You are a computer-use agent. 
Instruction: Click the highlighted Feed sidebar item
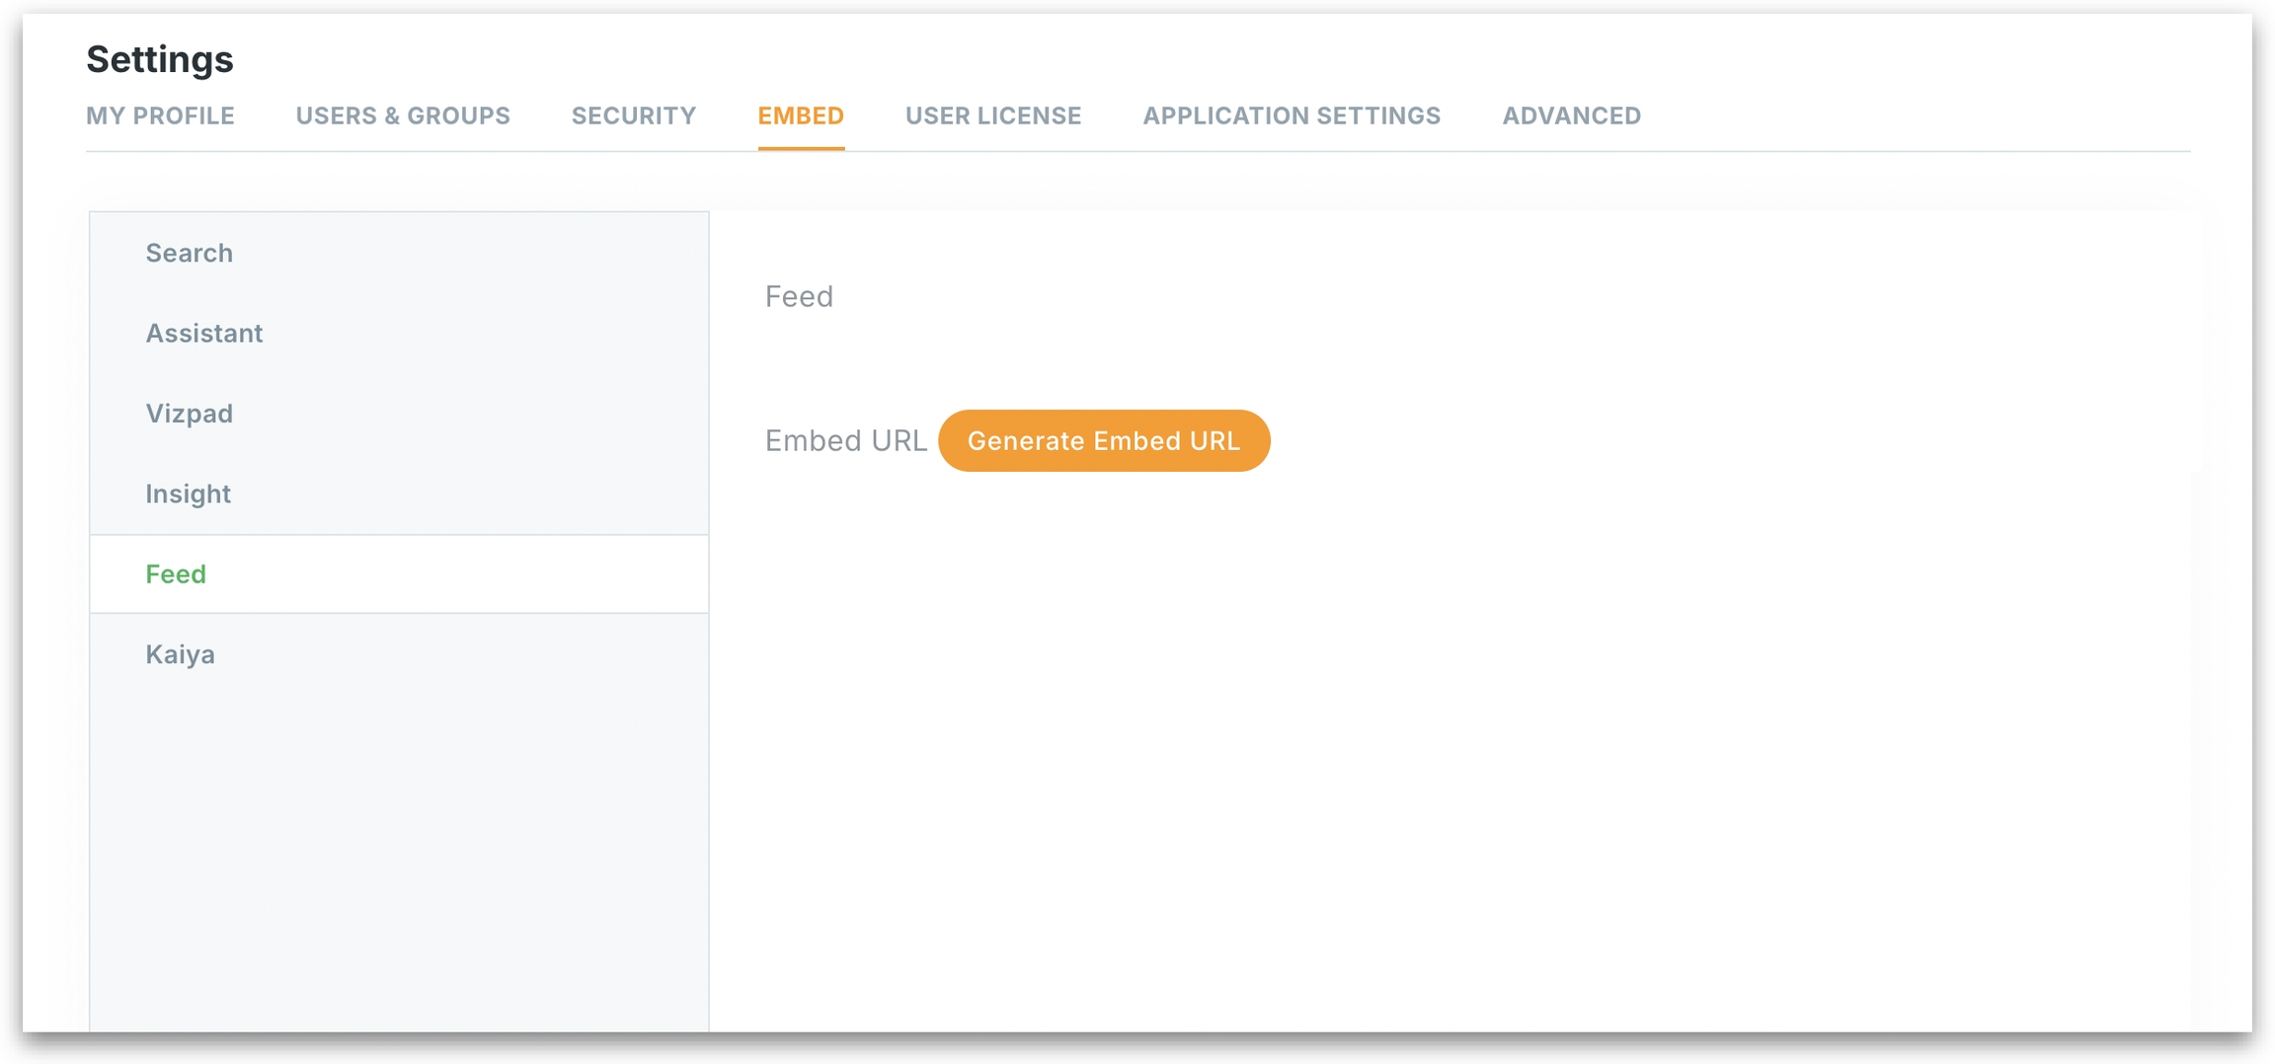176,573
